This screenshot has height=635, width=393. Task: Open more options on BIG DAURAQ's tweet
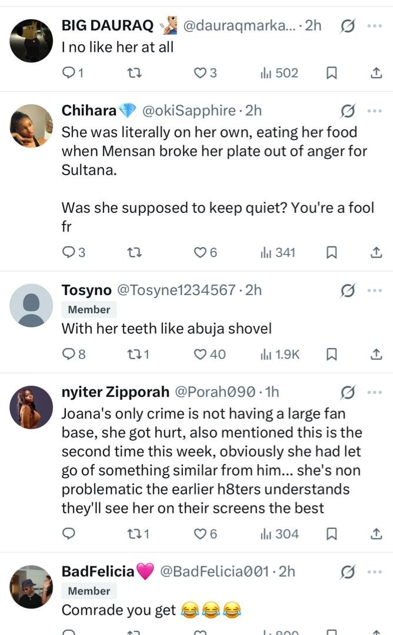click(374, 26)
